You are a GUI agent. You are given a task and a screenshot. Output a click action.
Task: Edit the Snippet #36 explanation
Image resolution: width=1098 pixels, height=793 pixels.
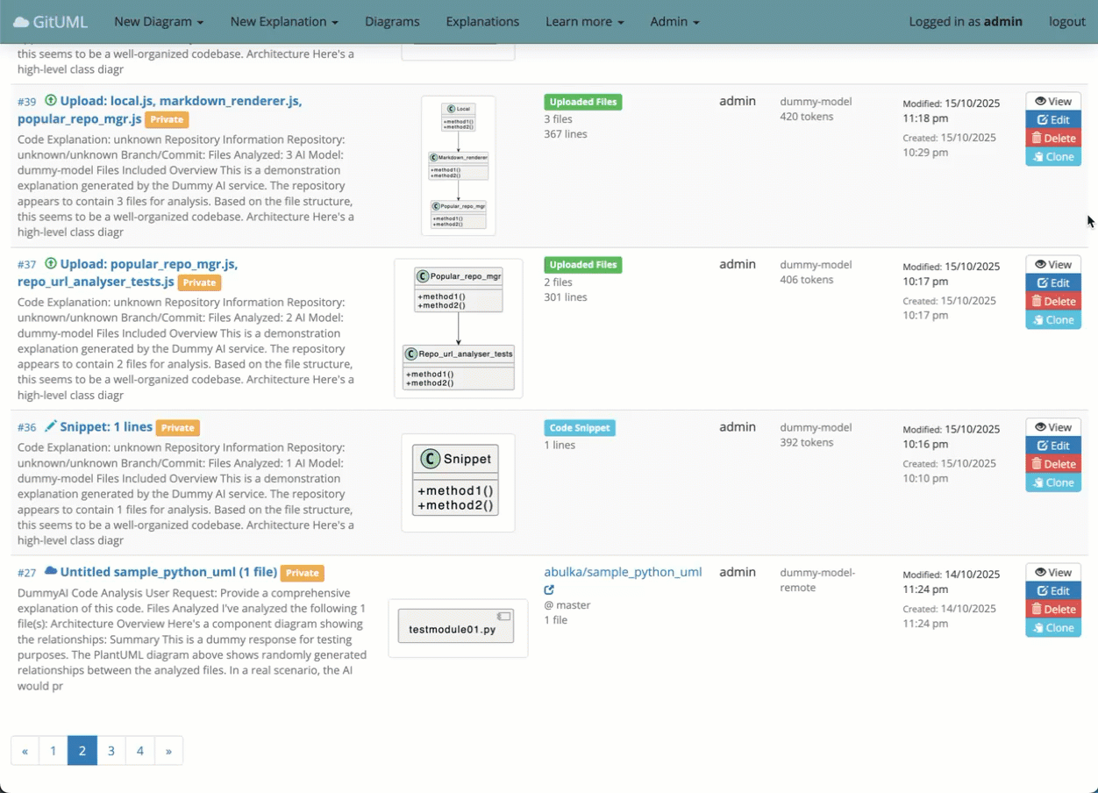tap(1052, 446)
